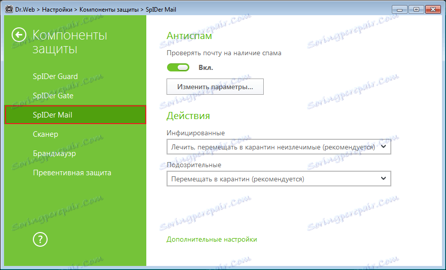The height and width of the screenshot is (270, 446).
Task: Click the Вкл. toggle state label
Action: pyautogui.click(x=206, y=68)
